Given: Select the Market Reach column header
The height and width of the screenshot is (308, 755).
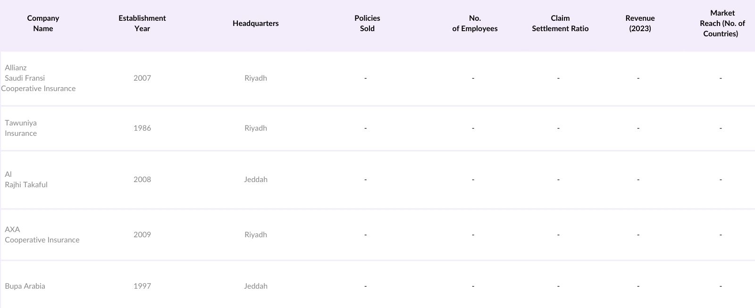Looking at the screenshot, I should [722, 24].
